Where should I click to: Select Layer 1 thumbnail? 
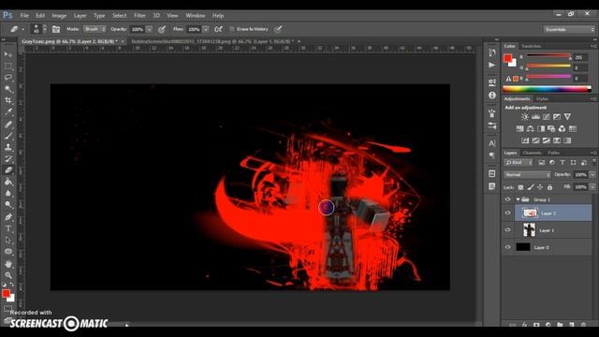[x=529, y=230]
